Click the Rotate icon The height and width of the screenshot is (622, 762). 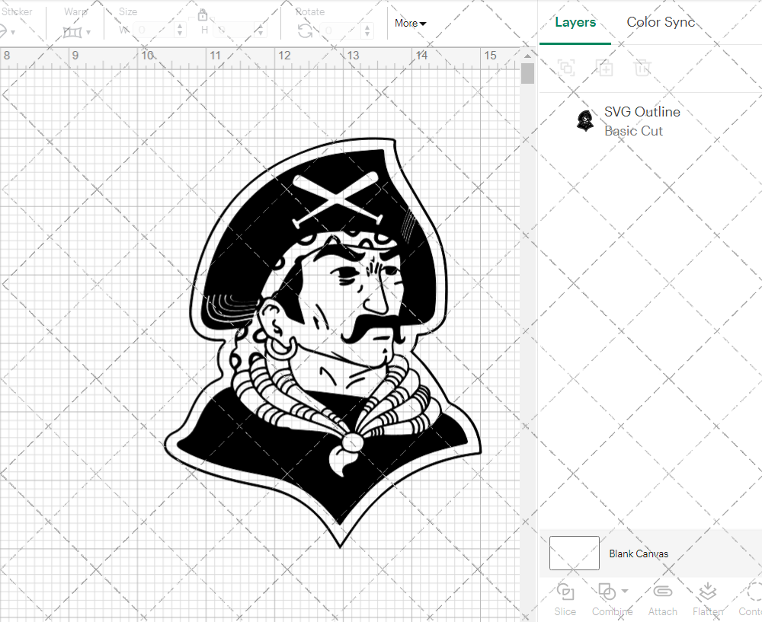point(305,31)
